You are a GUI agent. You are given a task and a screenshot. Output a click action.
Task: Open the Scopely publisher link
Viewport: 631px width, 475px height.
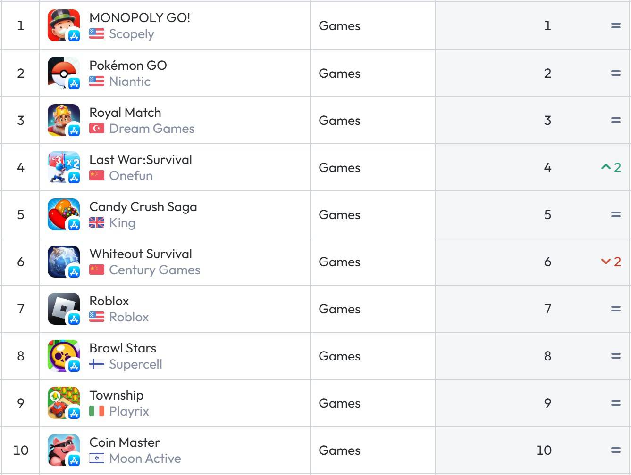tap(132, 34)
